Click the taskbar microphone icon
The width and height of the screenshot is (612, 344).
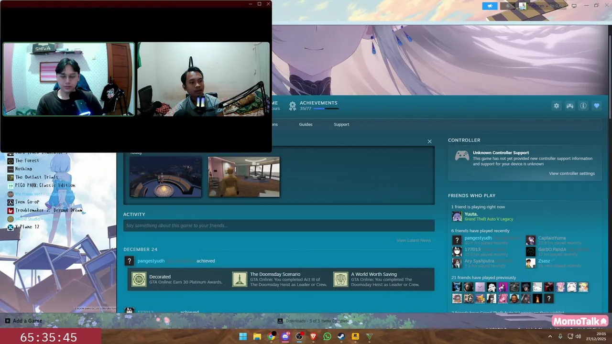[560, 336]
